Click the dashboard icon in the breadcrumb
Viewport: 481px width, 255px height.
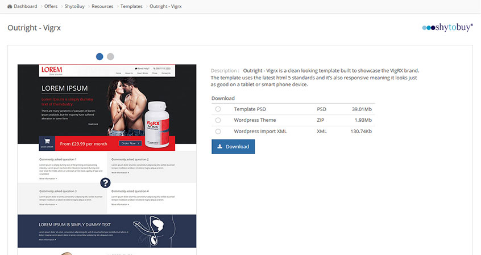pyautogui.click(x=10, y=6)
